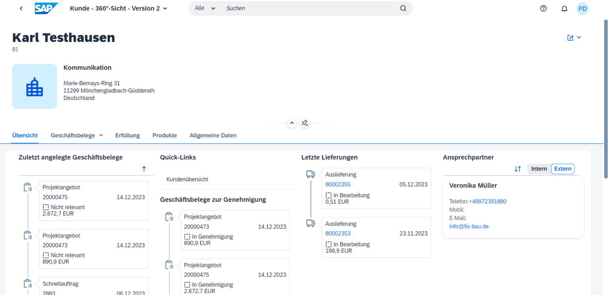
Task: Switch to the Erfüllung tab
Action: (127, 135)
